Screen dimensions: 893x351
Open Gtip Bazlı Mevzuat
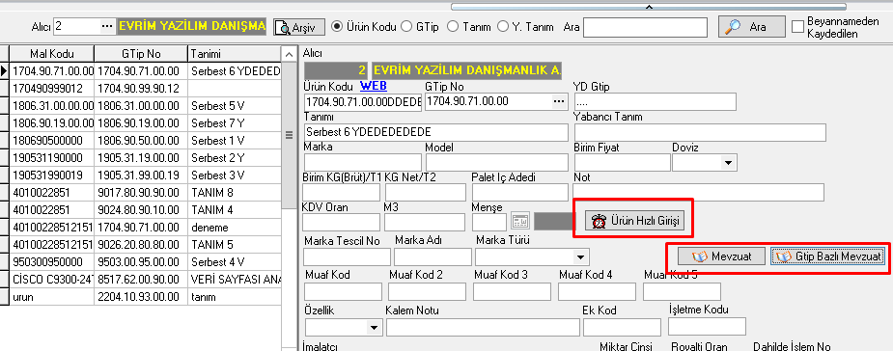coord(827,256)
